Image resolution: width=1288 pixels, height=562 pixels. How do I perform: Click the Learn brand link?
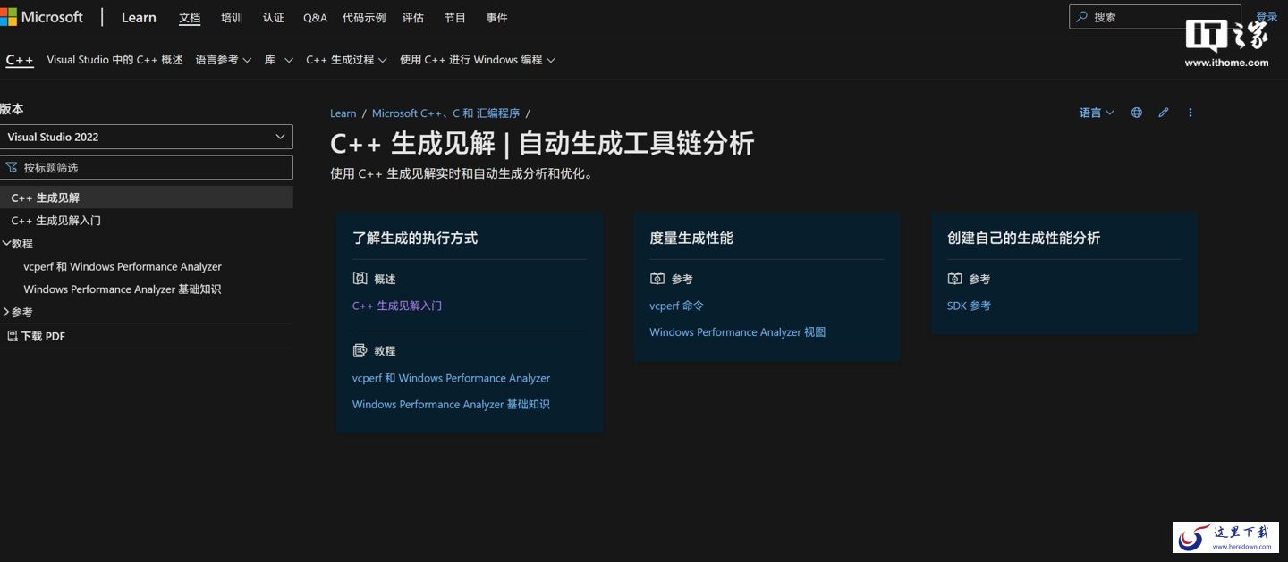tap(139, 17)
